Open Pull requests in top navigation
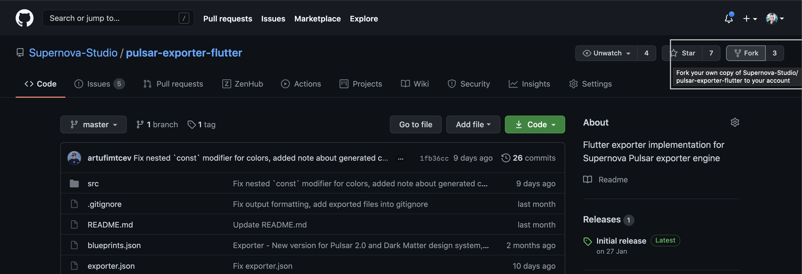Viewport: 802px width, 274px height. click(x=228, y=19)
